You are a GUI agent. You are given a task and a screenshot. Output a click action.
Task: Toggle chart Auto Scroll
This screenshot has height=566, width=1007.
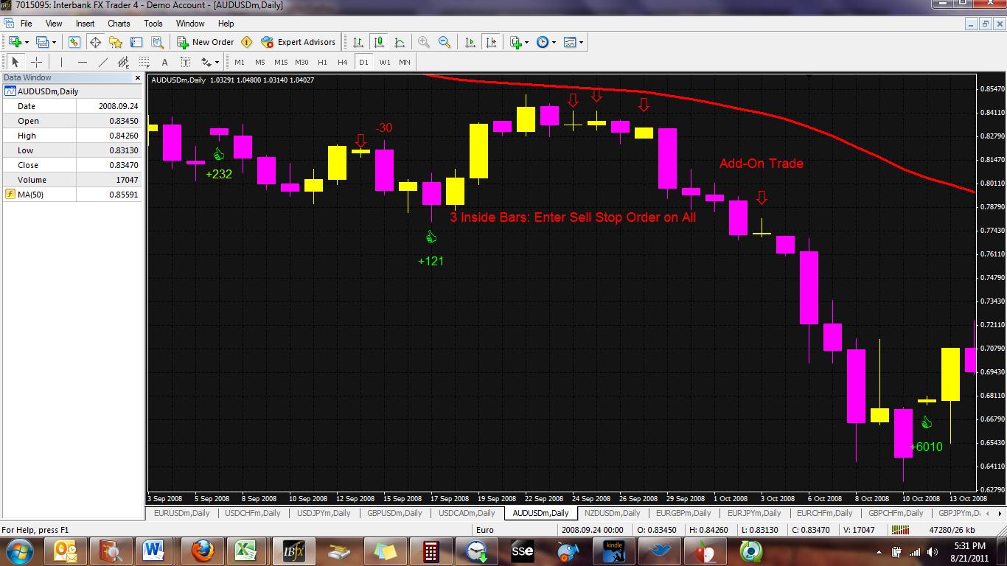click(470, 42)
